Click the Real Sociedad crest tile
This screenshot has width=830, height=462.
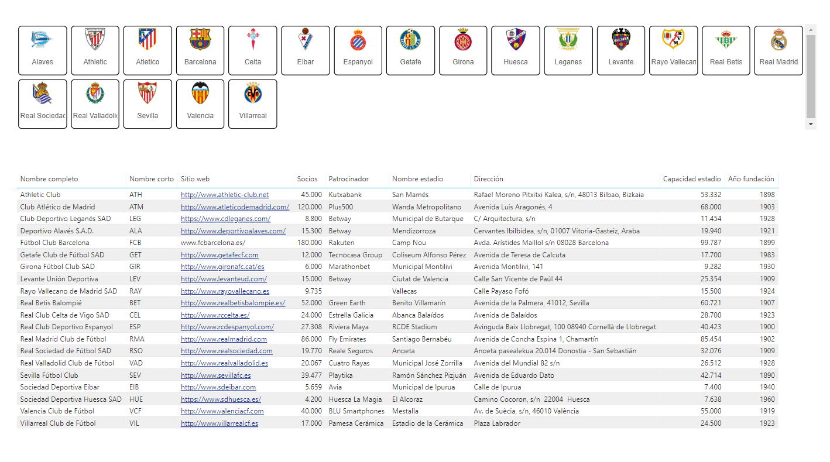42,104
